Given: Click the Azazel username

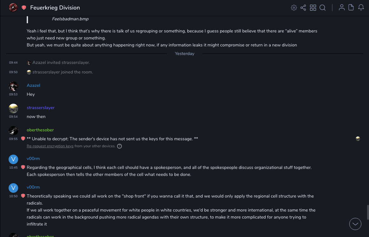Looking at the screenshot, I should (33, 85).
